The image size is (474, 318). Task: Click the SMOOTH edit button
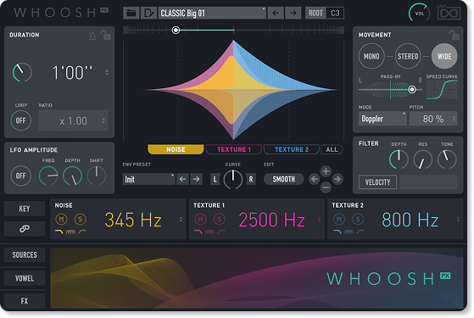coord(283,179)
